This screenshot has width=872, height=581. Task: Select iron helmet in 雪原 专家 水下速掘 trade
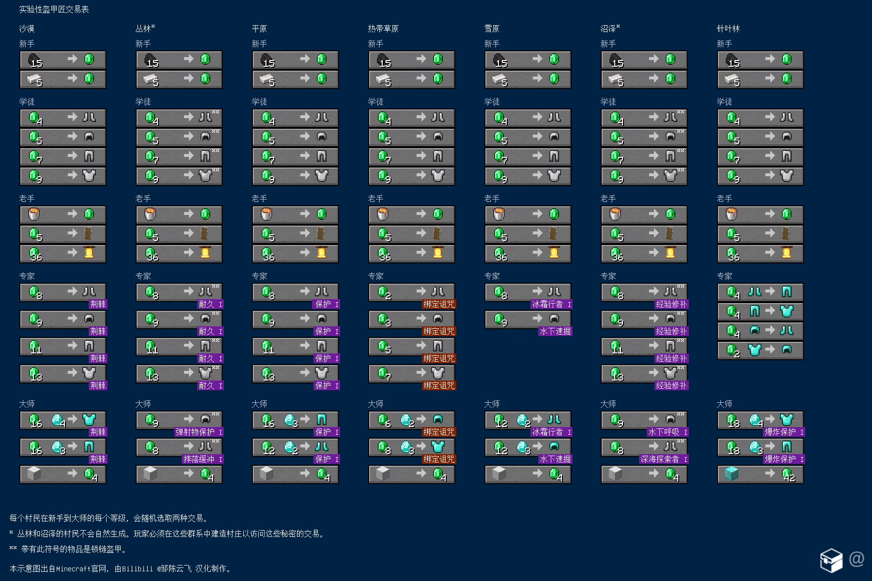(554, 319)
